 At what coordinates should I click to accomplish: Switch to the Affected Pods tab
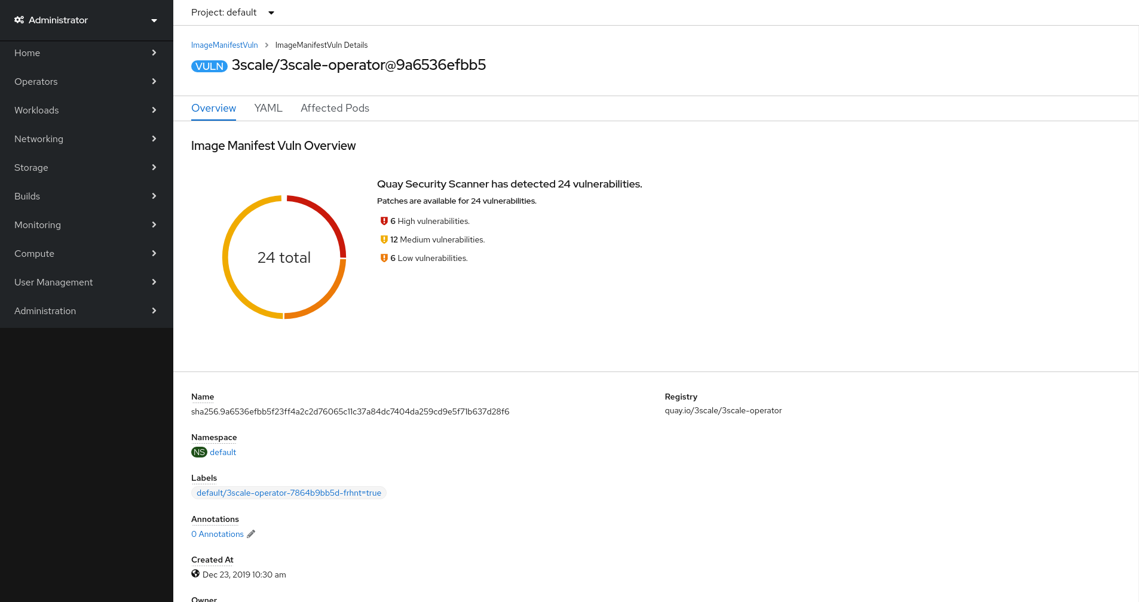point(335,108)
